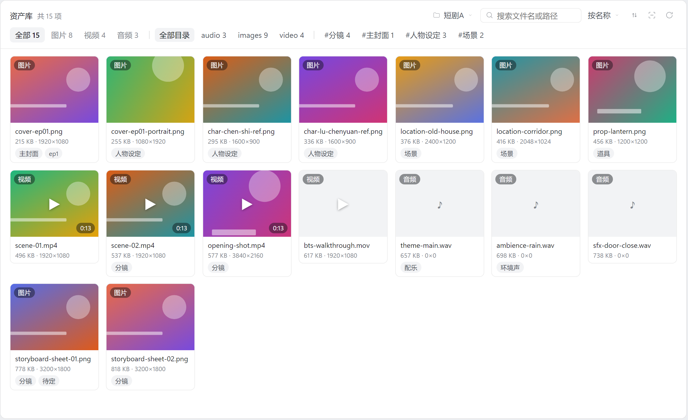Select the 全部 15 filter tab
This screenshot has width=688, height=420.
[27, 35]
